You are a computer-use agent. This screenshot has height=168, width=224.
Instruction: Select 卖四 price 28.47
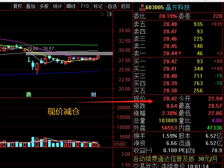(x=170, y=31)
